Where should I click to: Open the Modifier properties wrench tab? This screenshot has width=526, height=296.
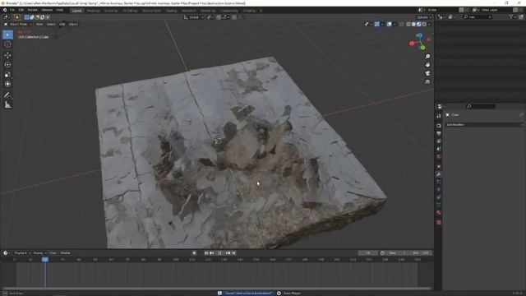[x=439, y=174]
